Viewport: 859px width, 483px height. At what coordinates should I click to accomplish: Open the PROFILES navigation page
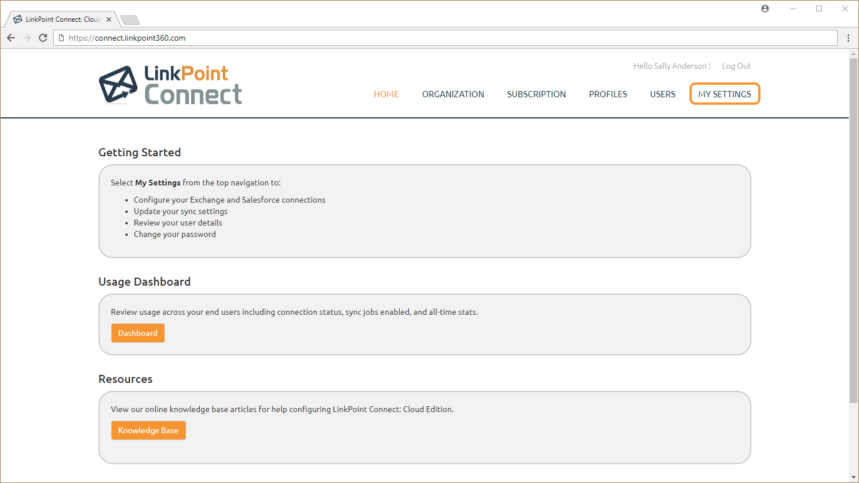(x=608, y=94)
